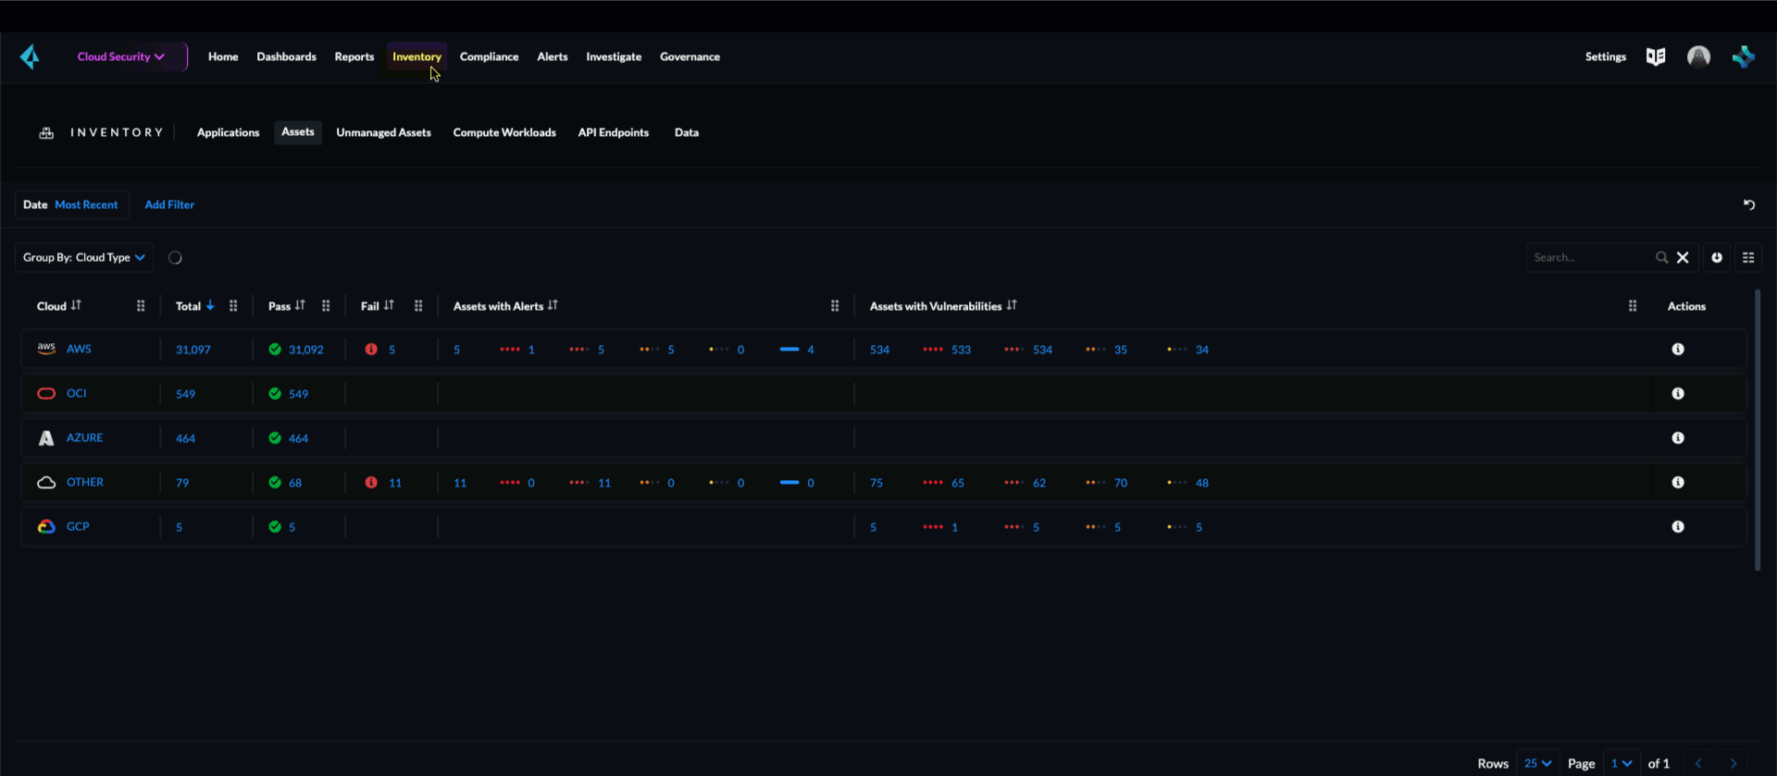
Task: Switch to the Compute Workloads tab
Action: tap(504, 132)
